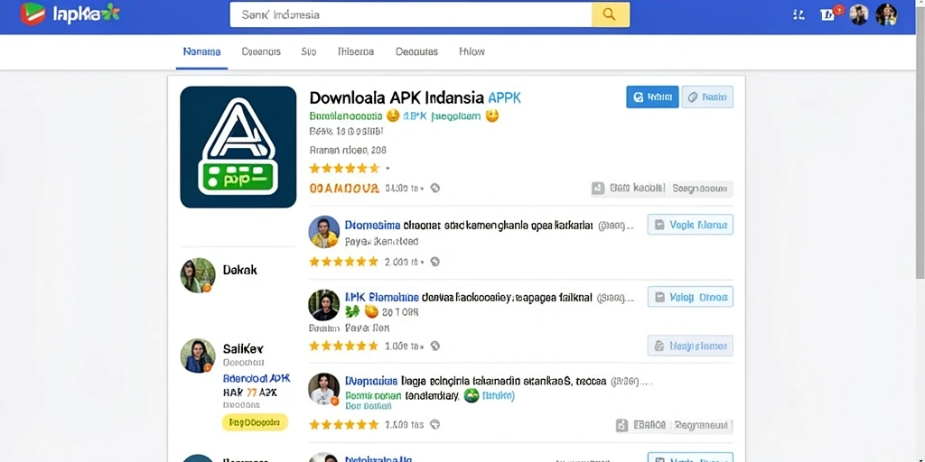Click the partially visible bottom-right button

(690, 457)
